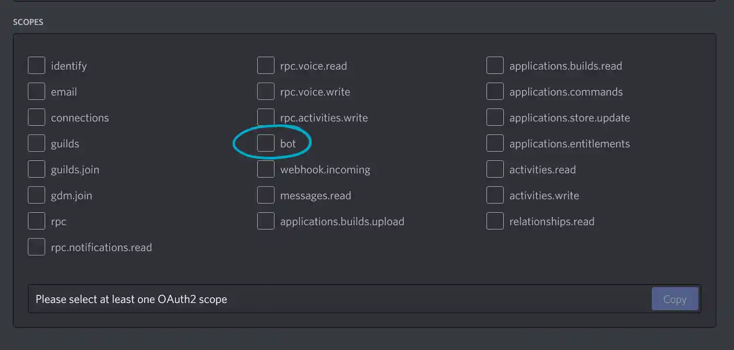The width and height of the screenshot is (734, 350).
Task: Click the Copy button
Action: click(675, 299)
